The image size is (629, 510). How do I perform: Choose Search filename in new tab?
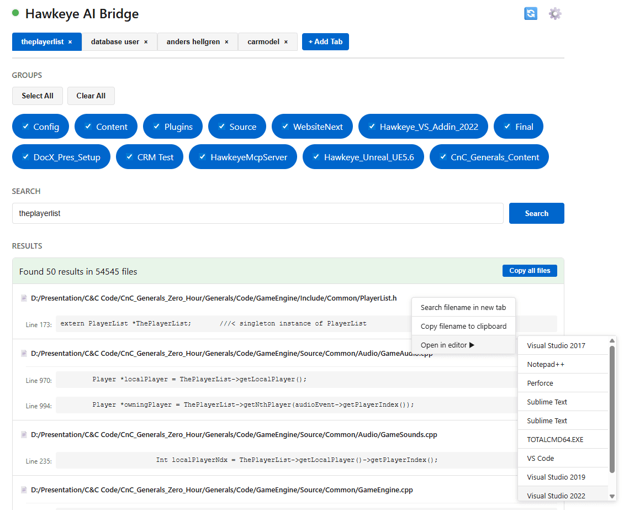[x=463, y=308]
